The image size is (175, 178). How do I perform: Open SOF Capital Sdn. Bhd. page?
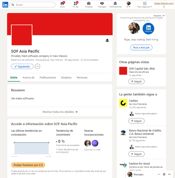[142, 69]
